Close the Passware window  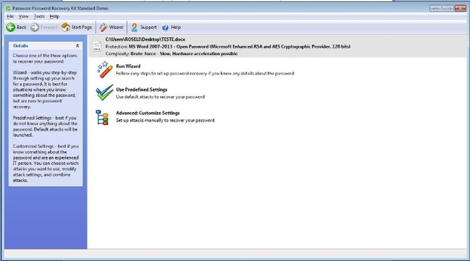tap(460, 8)
